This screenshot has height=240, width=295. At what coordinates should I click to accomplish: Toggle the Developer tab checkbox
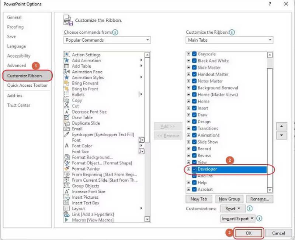[x=194, y=169]
